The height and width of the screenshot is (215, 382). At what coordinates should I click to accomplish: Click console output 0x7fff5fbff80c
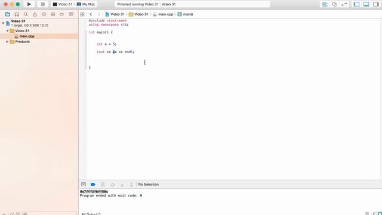coord(94,192)
